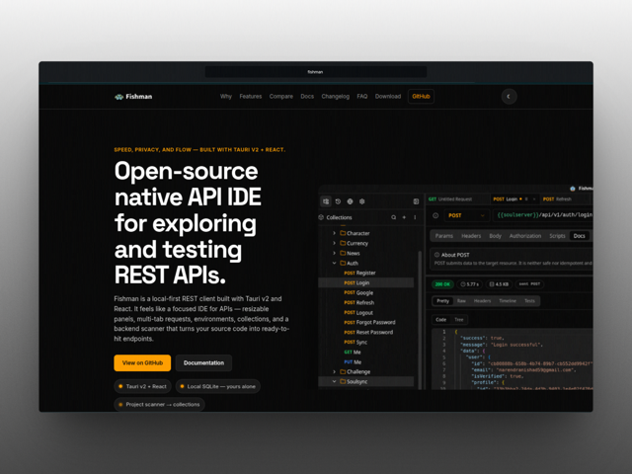632x474 pixels.
Task: Select the POST Forgot Password request
Action: click(x=369, y=323)
